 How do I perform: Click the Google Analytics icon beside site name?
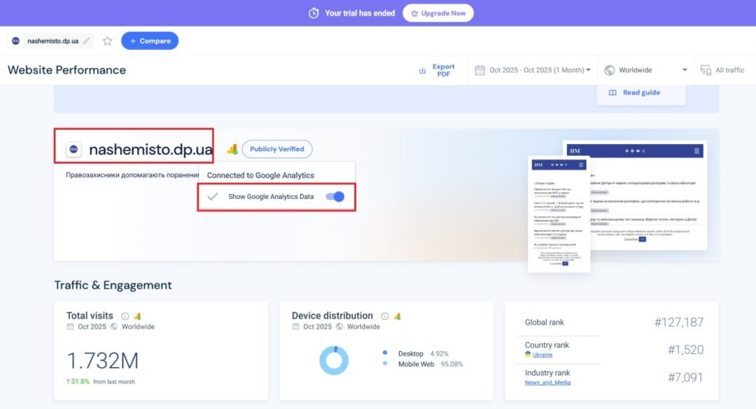tap(232, 149)
